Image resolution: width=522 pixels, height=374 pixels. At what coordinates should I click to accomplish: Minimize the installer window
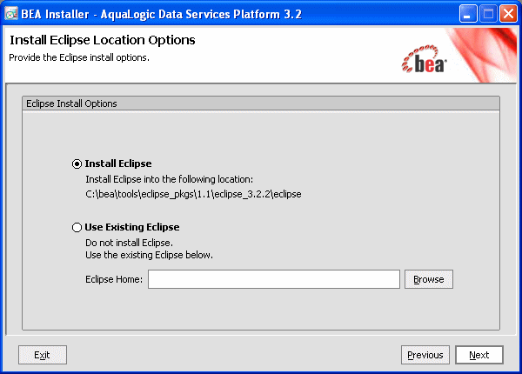pyautogui.click(x=468, y=14)
